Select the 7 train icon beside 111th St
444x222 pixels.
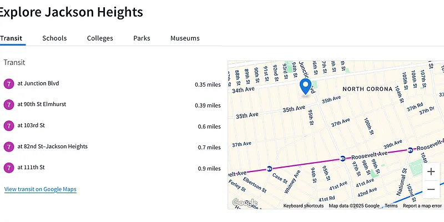tap(8, 168)
